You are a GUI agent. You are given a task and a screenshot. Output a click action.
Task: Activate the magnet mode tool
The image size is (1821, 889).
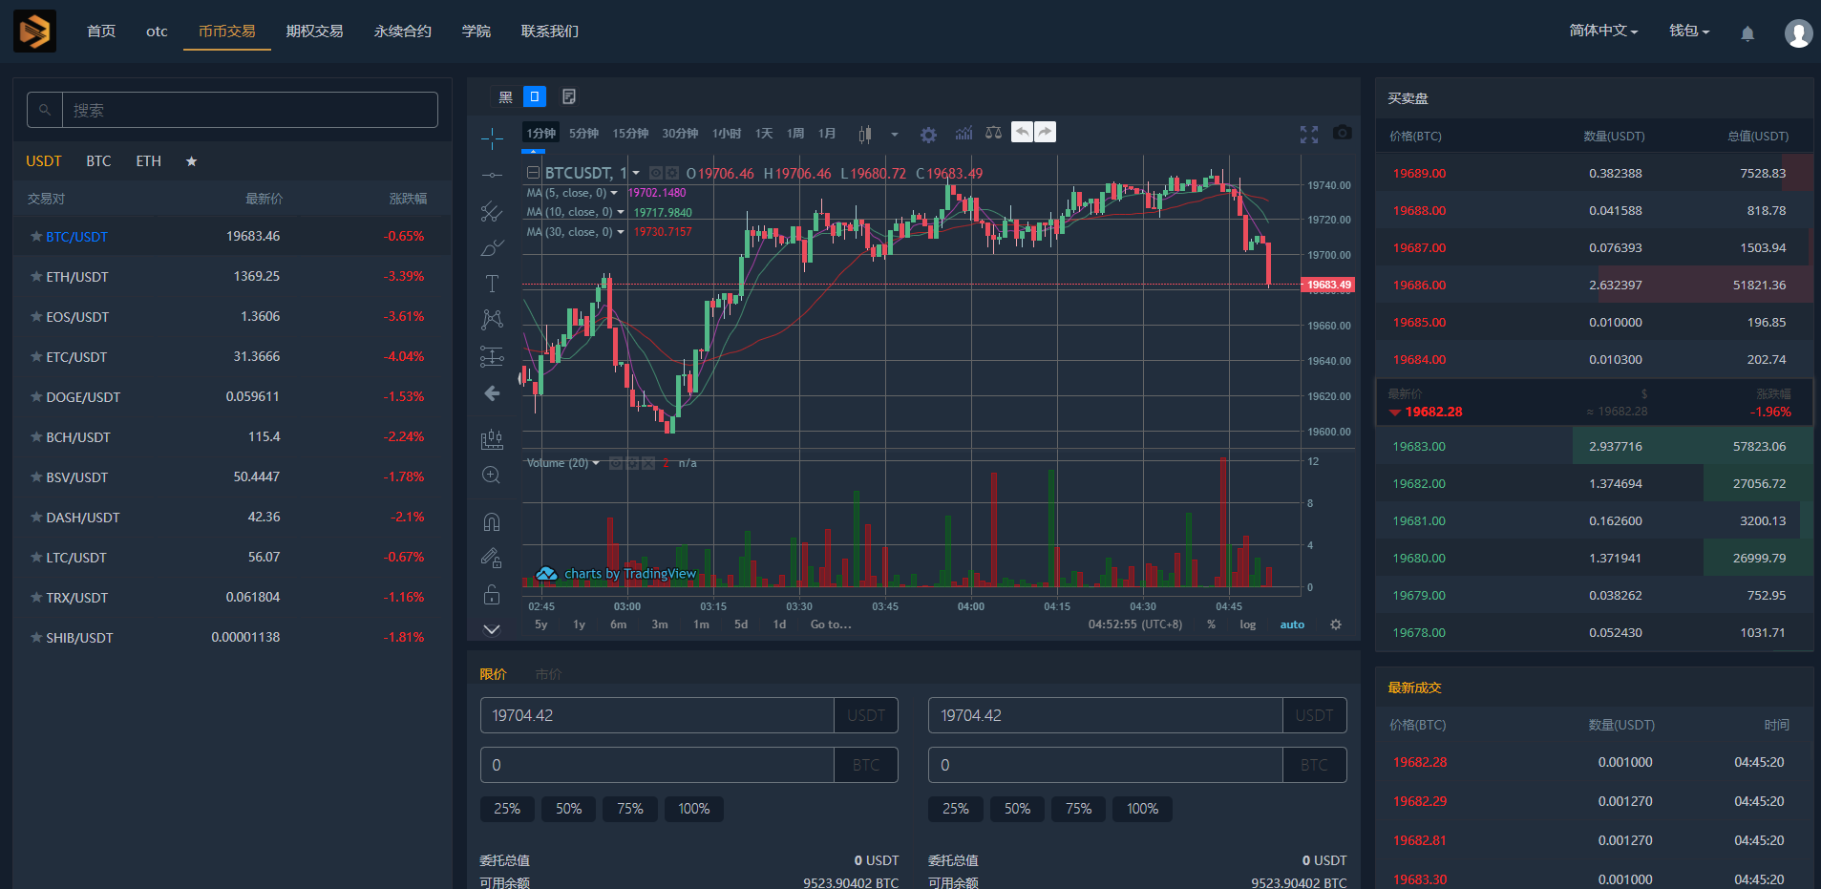tap(492, 522)
